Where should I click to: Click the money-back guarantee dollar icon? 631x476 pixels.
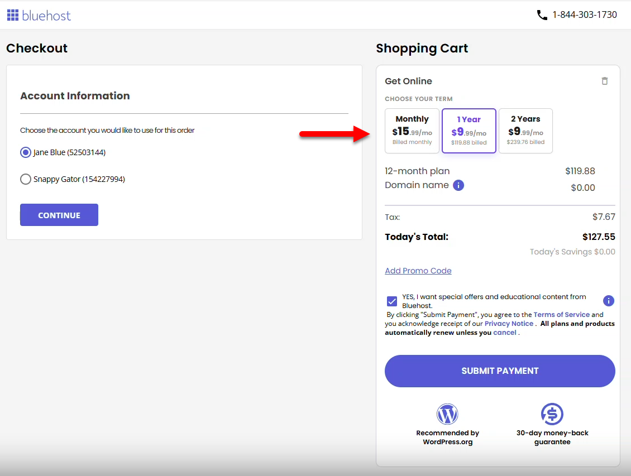tap(552, 414)
